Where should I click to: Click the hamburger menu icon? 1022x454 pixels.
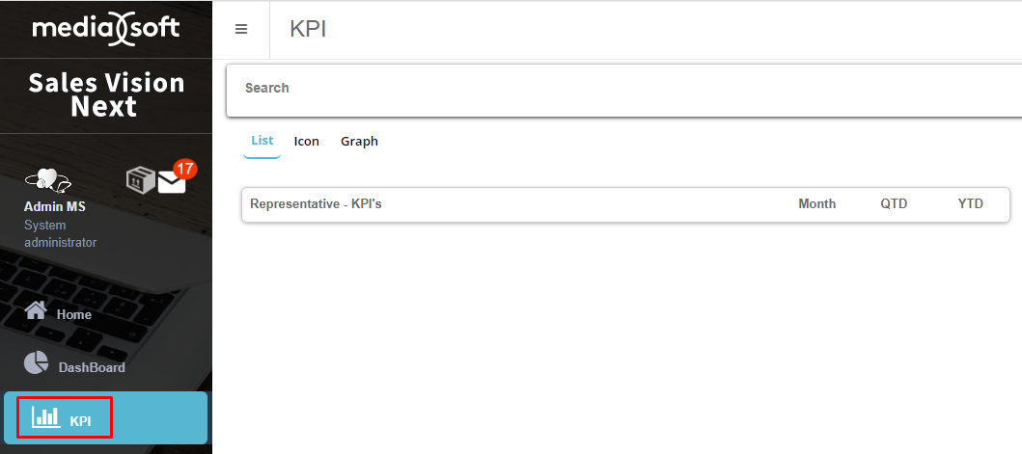coord(241,29)
